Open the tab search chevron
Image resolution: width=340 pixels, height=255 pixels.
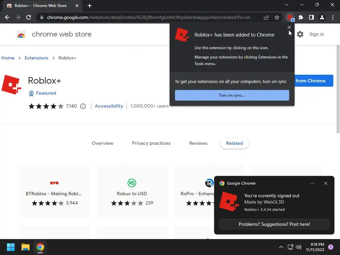click(x=287, y=5)
